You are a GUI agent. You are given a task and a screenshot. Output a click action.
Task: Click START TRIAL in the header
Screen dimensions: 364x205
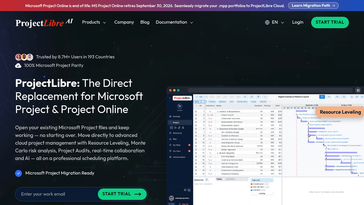(x=330, y=22)
